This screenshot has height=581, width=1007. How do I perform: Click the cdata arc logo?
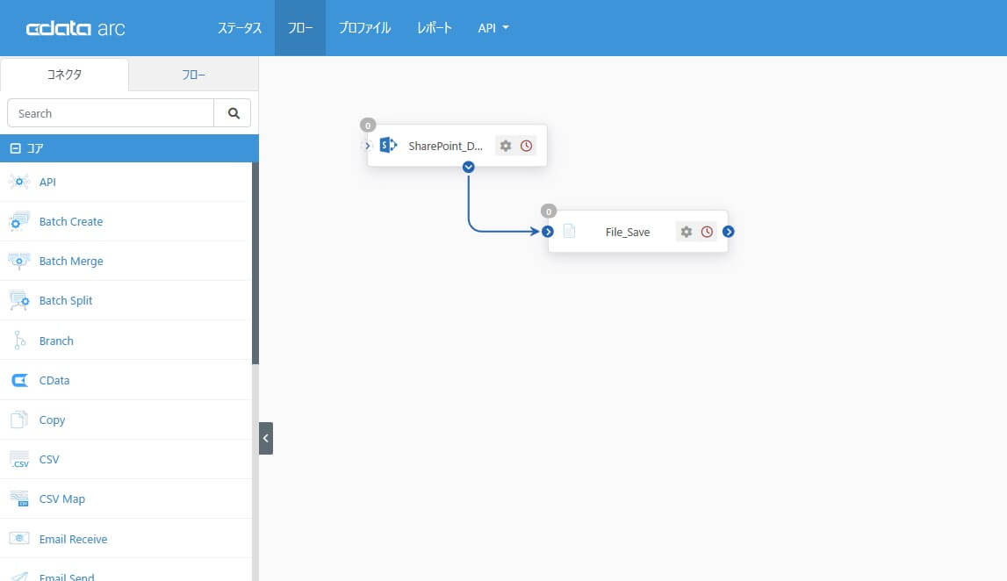(75, 27)
